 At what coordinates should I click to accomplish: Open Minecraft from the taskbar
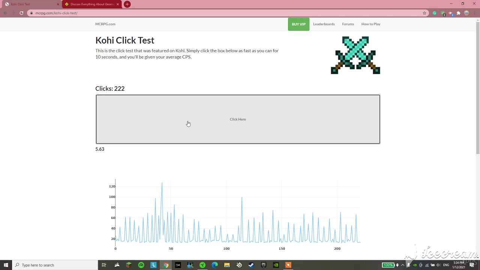point(129,265)
